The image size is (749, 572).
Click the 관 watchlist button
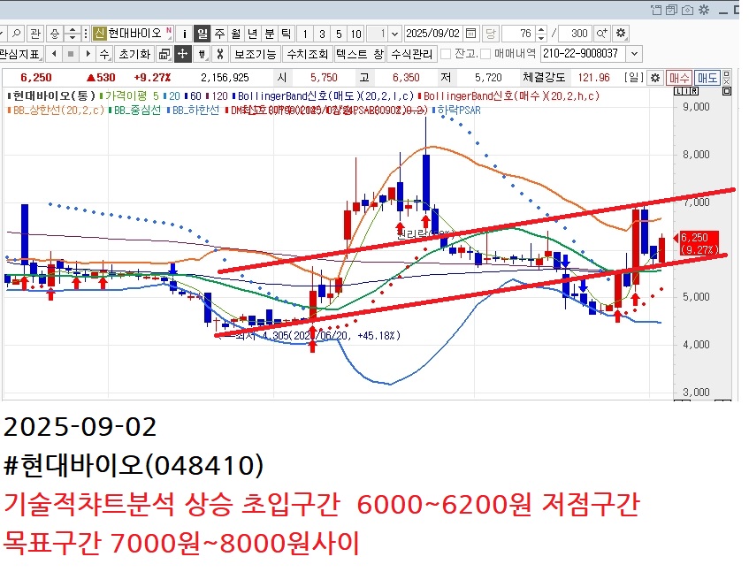35,34
